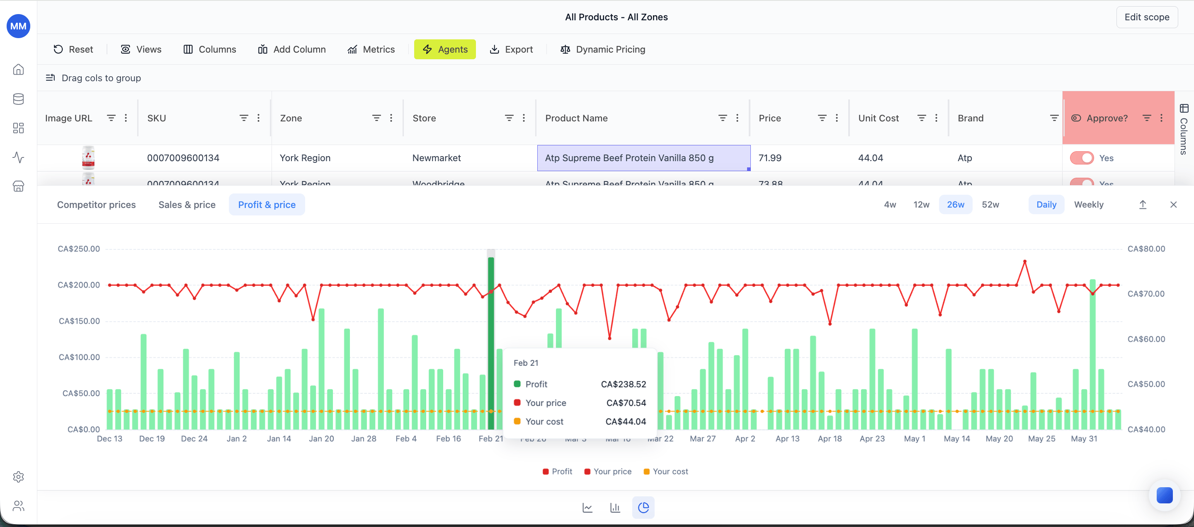The image size is (1194, 527).
Task: Click the chart panel upload arrow icon
Action: tap(1143, 205)
